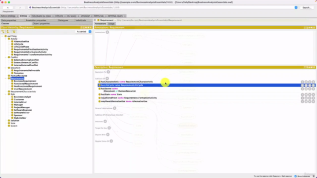Viewport: 317px width, 178px height.
Task: Add an Equivalent To expression
Action: pyautogui.click(x=108, y=72)
